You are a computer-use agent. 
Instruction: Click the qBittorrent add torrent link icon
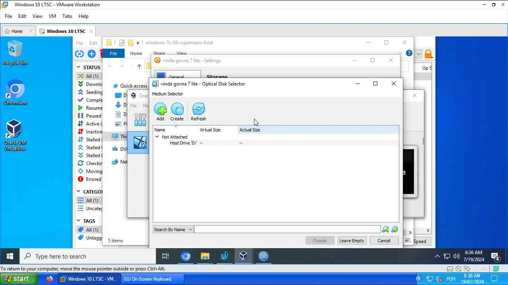point(79,54)
